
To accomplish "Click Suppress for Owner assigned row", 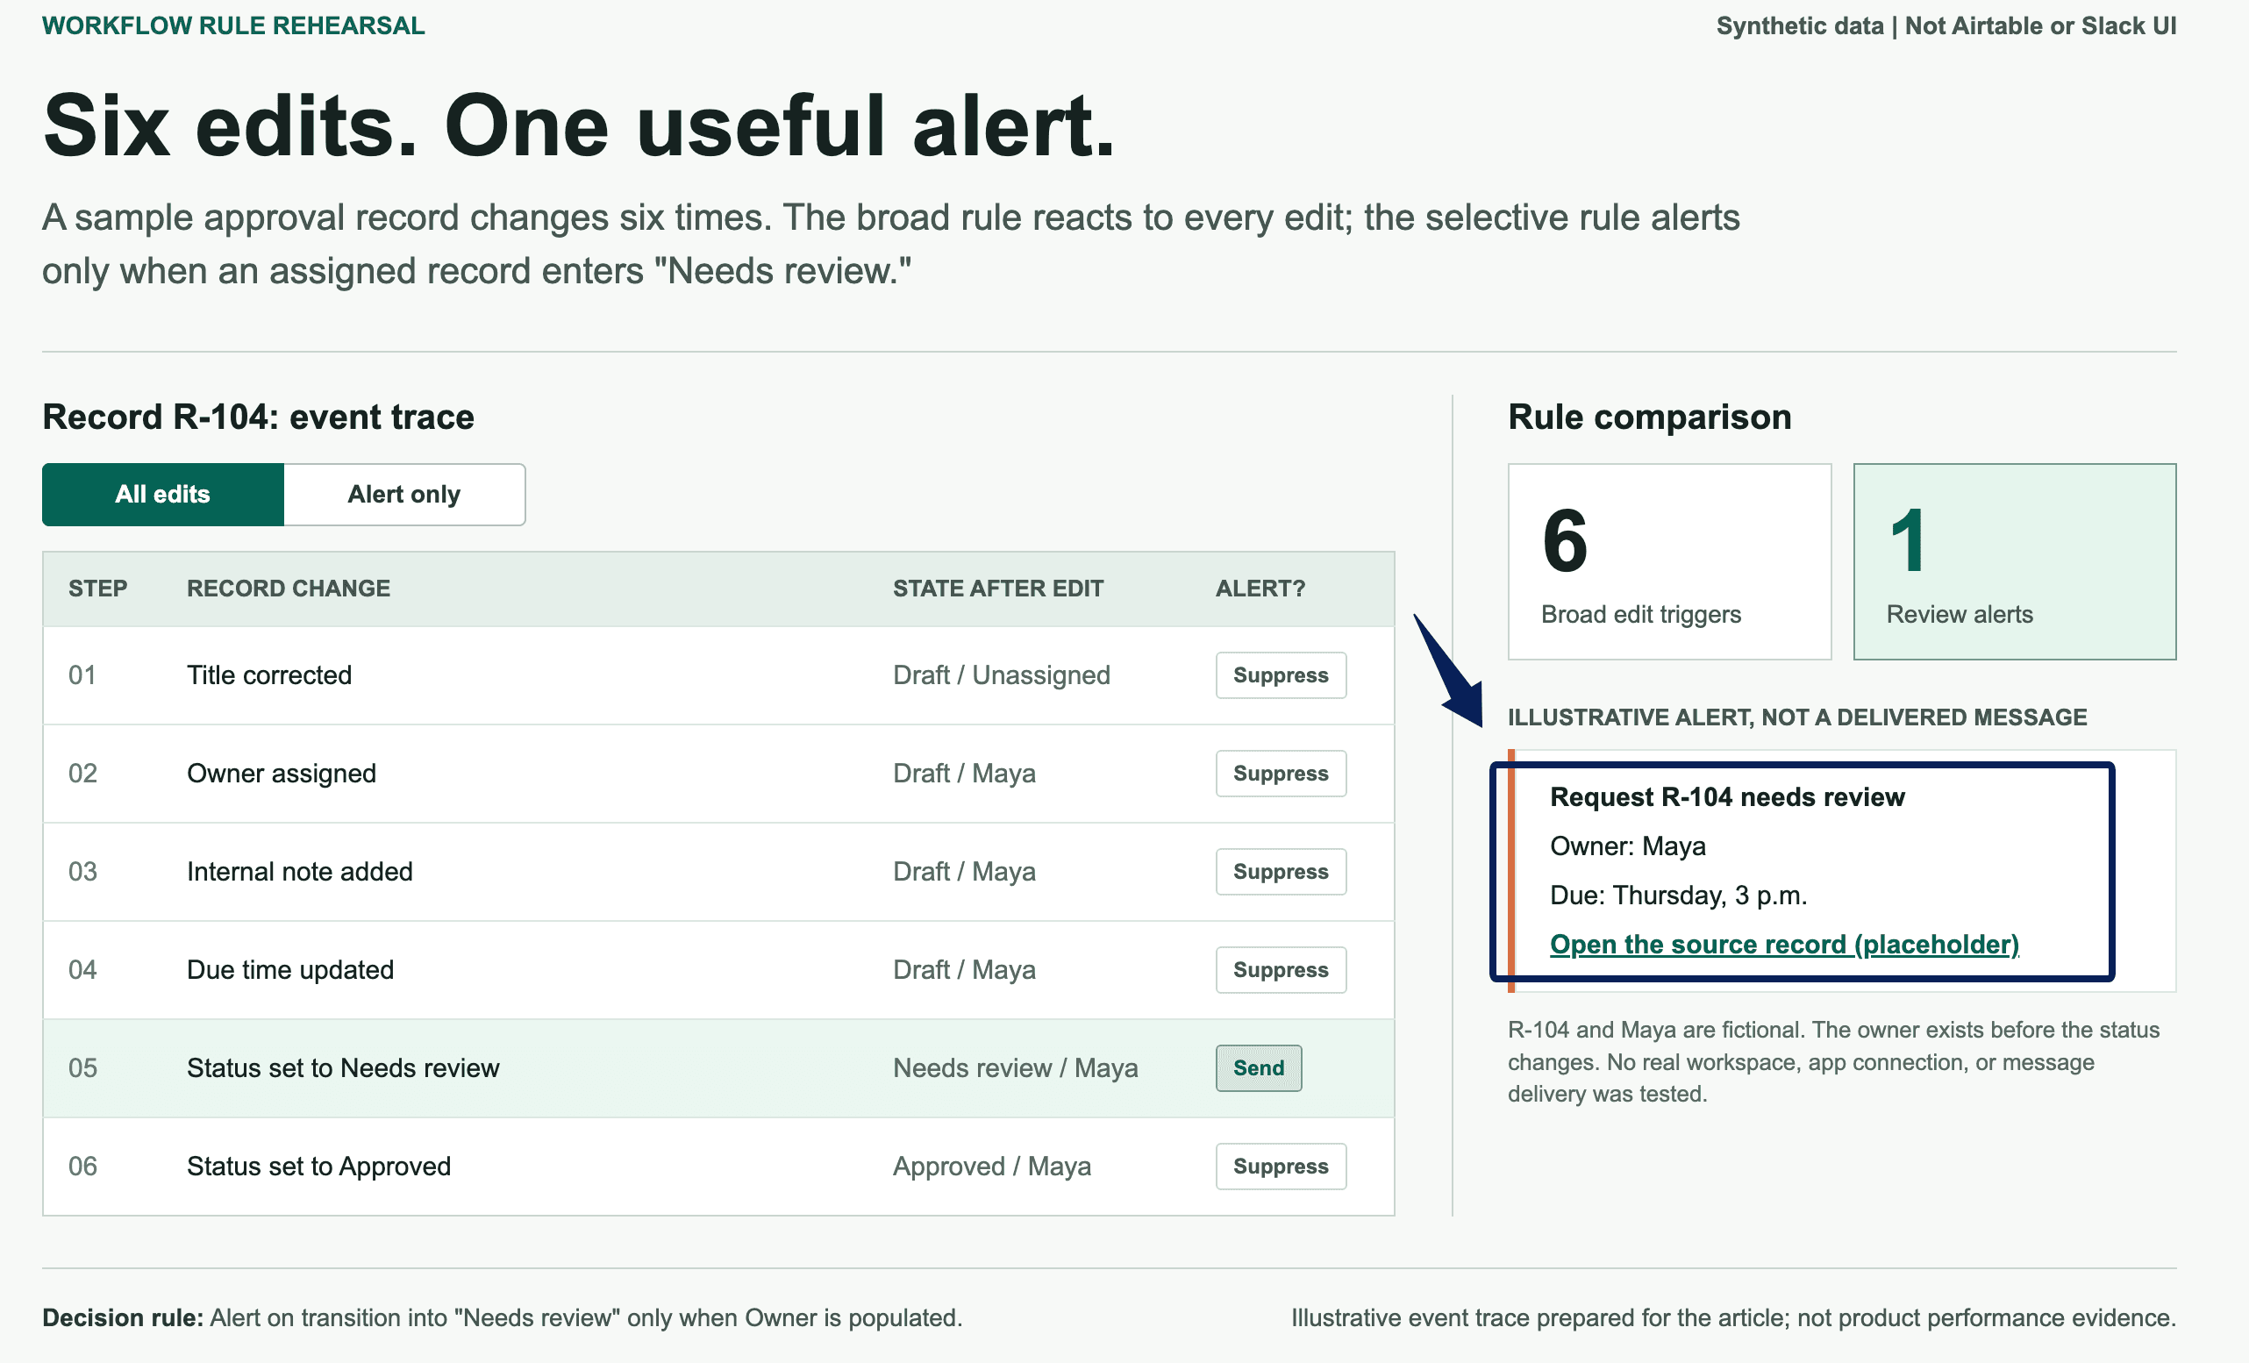I will (1281, 774).
